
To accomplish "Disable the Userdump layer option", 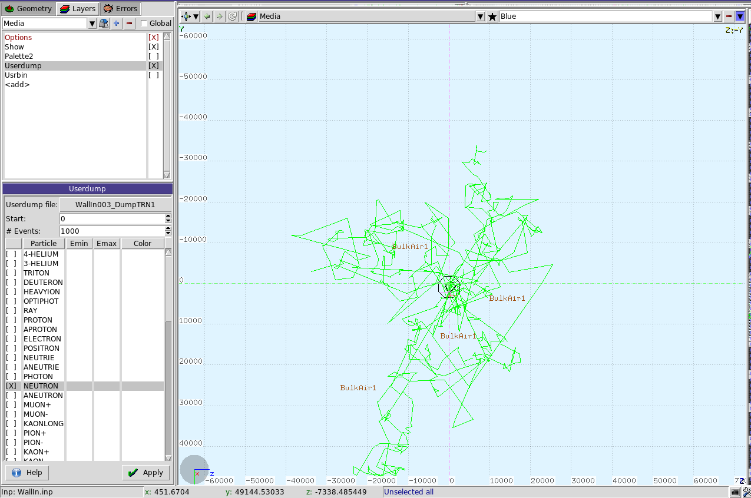I will [154, 66].
